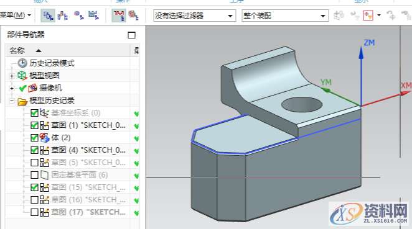Select 草图 (4) feature row
412x229 pixels.
tap(88, 150)
